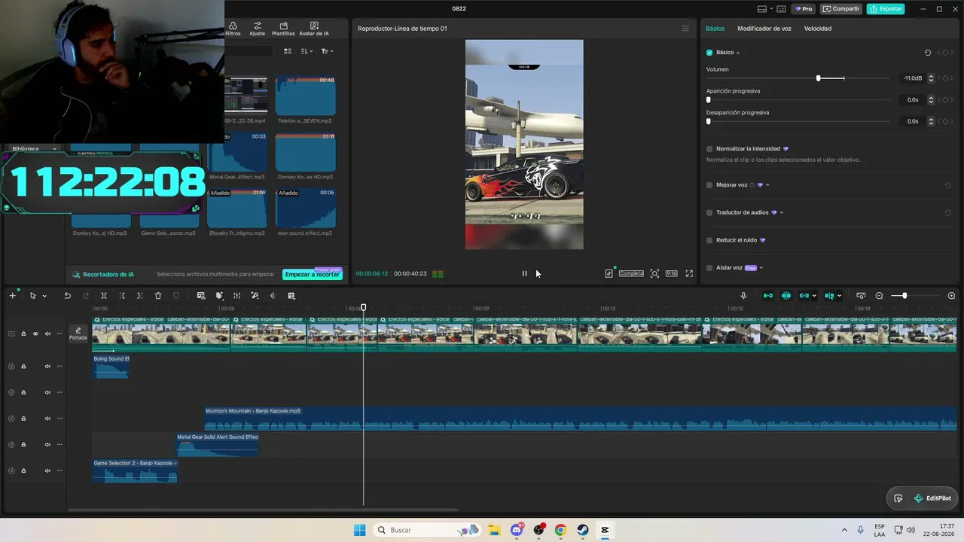The height and width of the screenshot is (542, 964).
Task: Collapse the Básico section arrow
Action: tap(738, 53)
